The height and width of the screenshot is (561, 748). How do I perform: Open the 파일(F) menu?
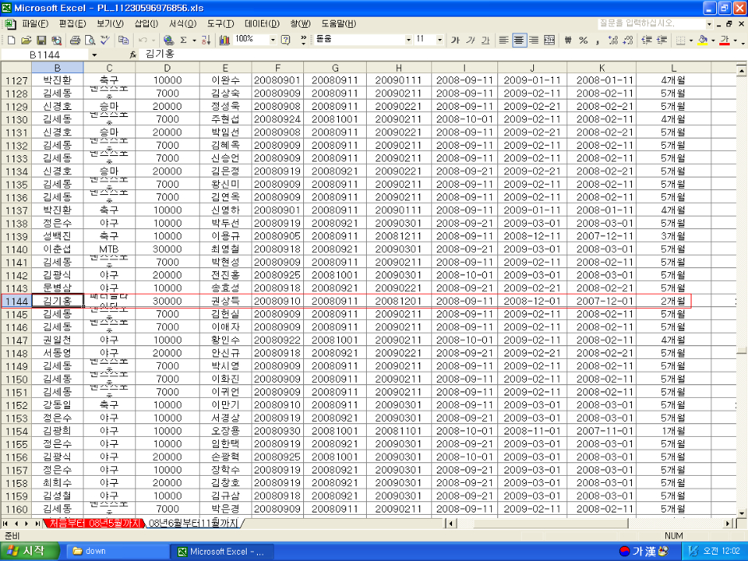[35, 23]
